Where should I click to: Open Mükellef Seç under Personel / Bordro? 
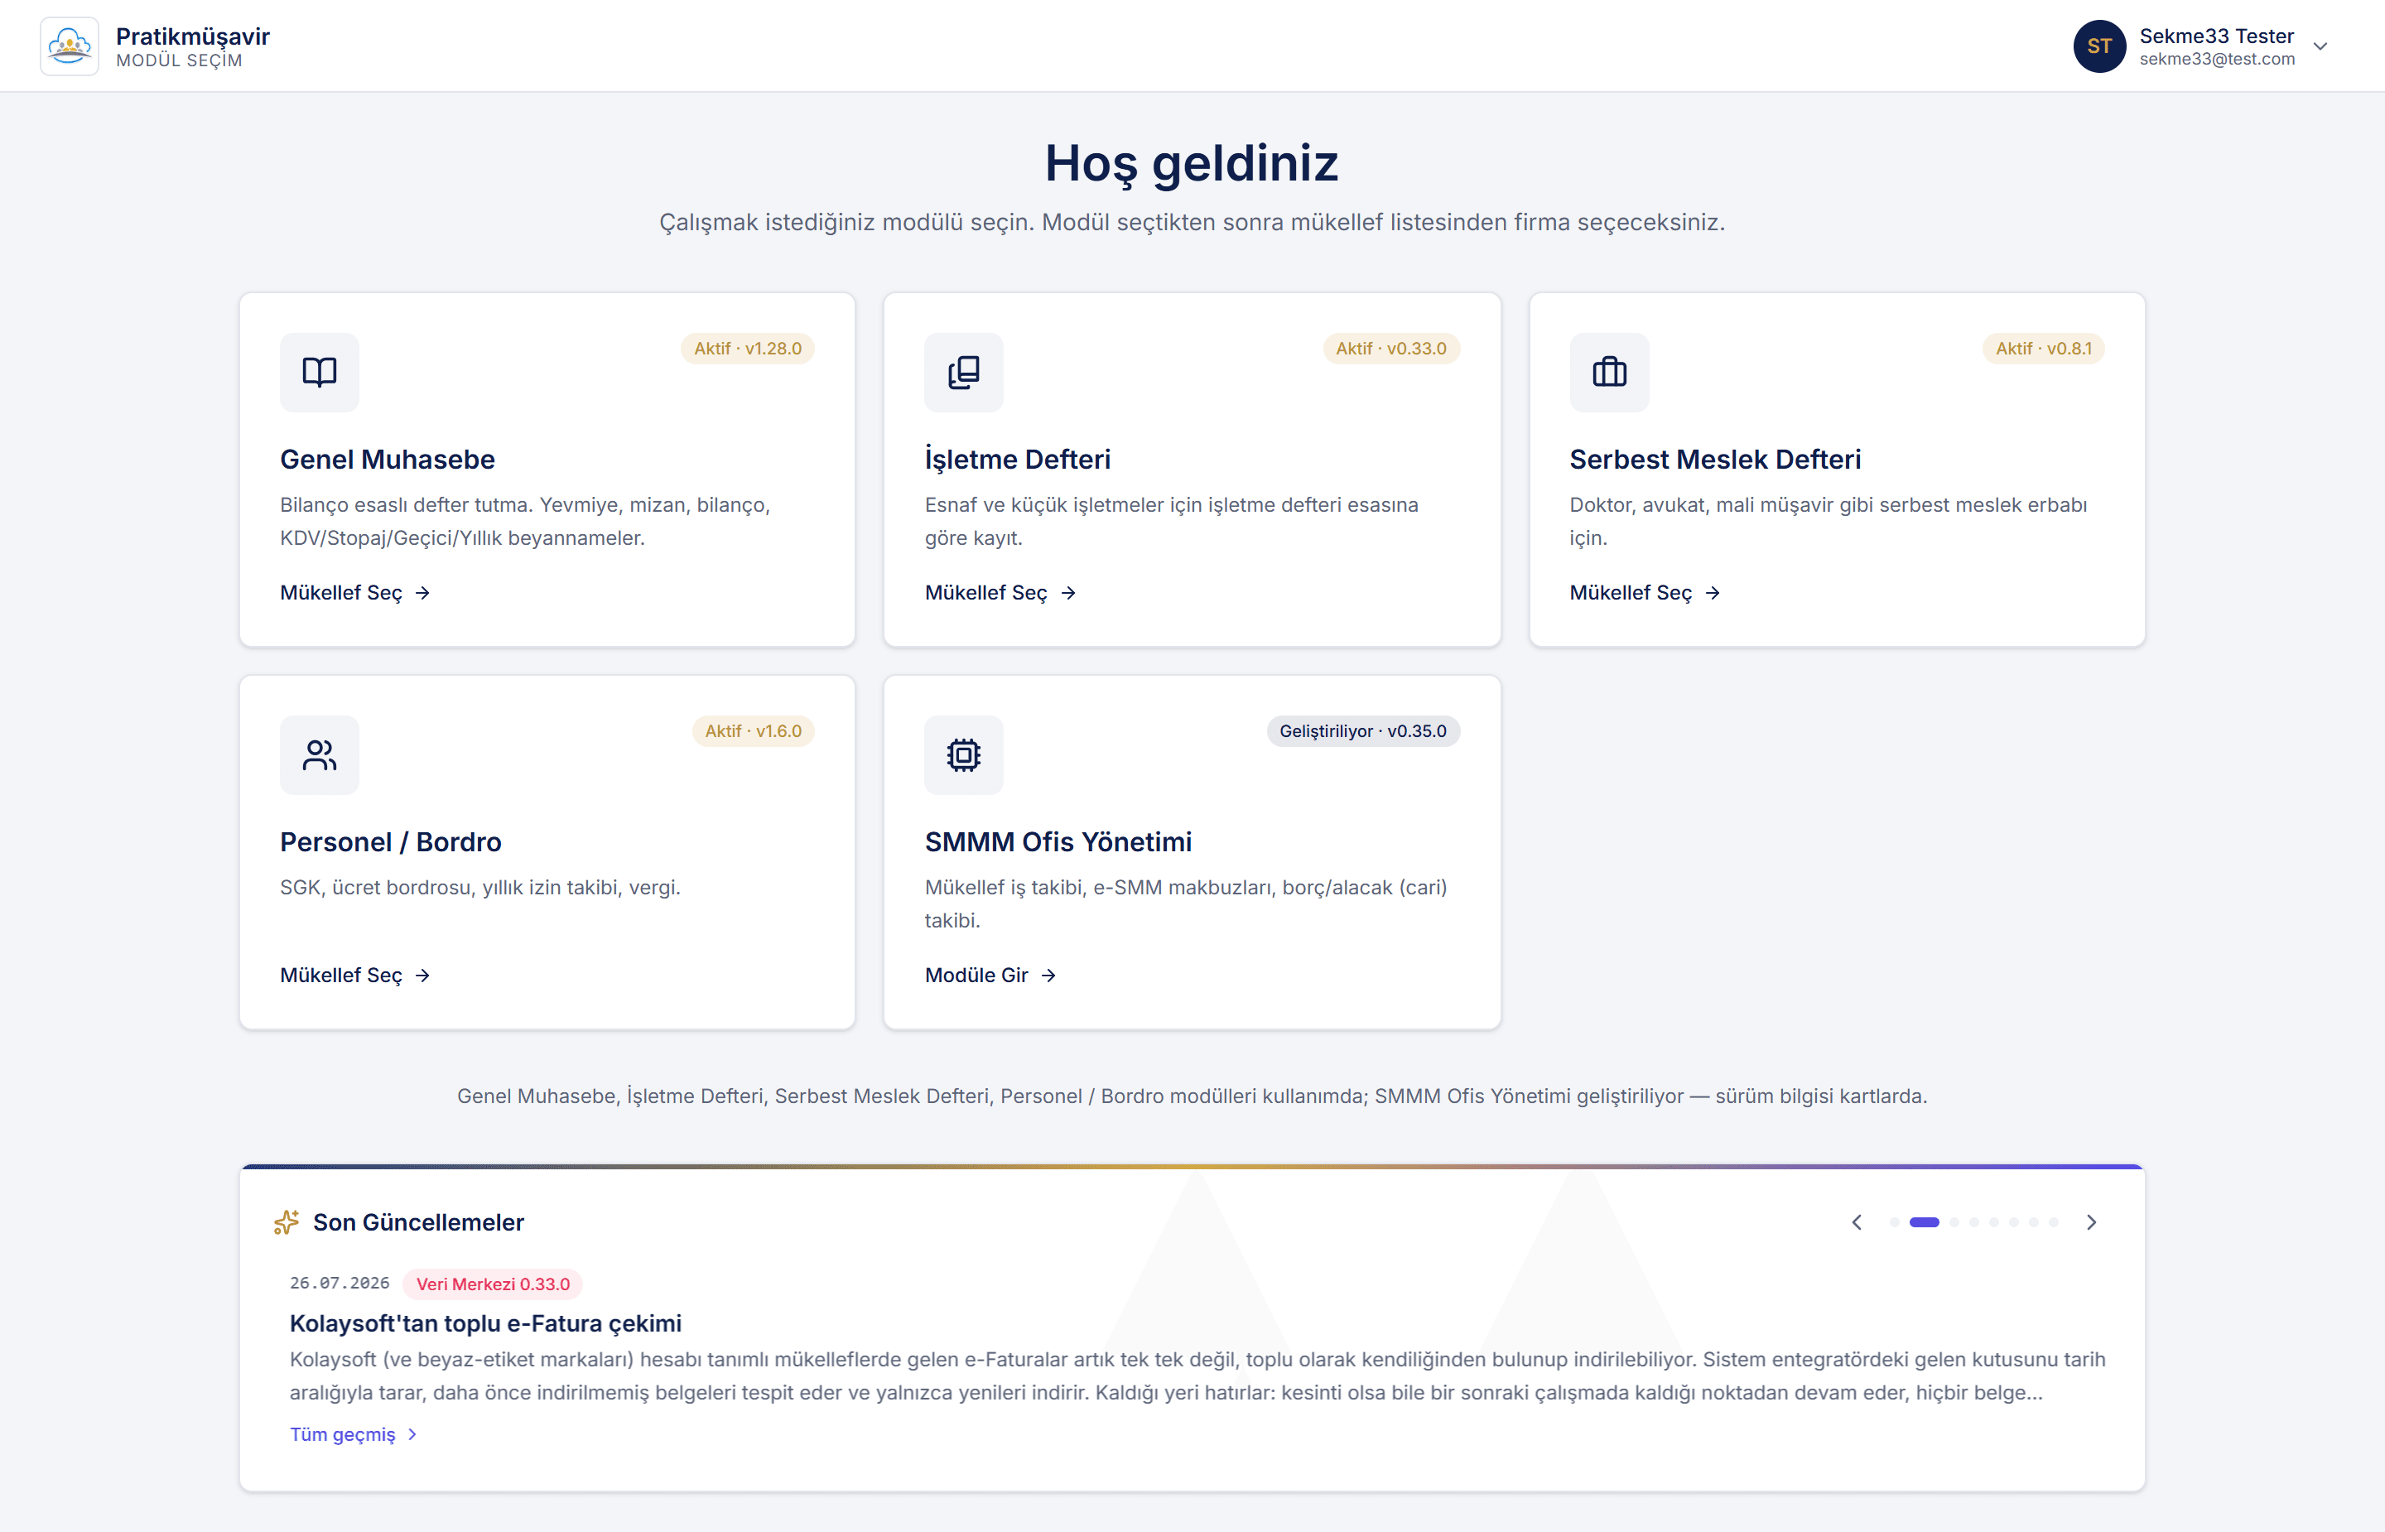(355, 975)
